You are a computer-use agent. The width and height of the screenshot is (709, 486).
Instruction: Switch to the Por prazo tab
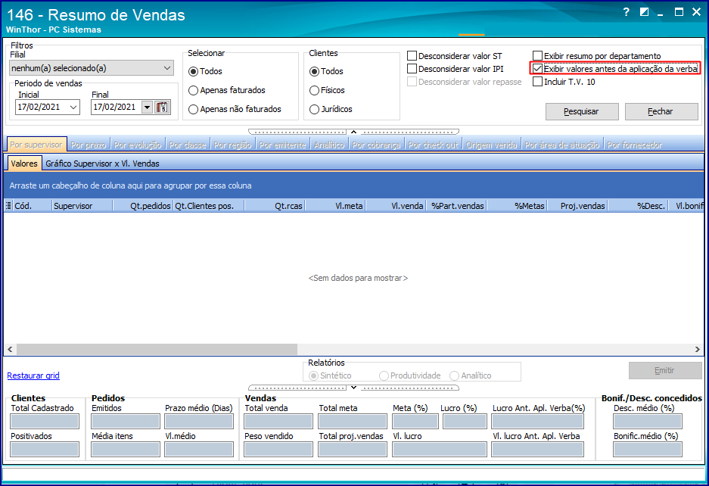point(89,145)
